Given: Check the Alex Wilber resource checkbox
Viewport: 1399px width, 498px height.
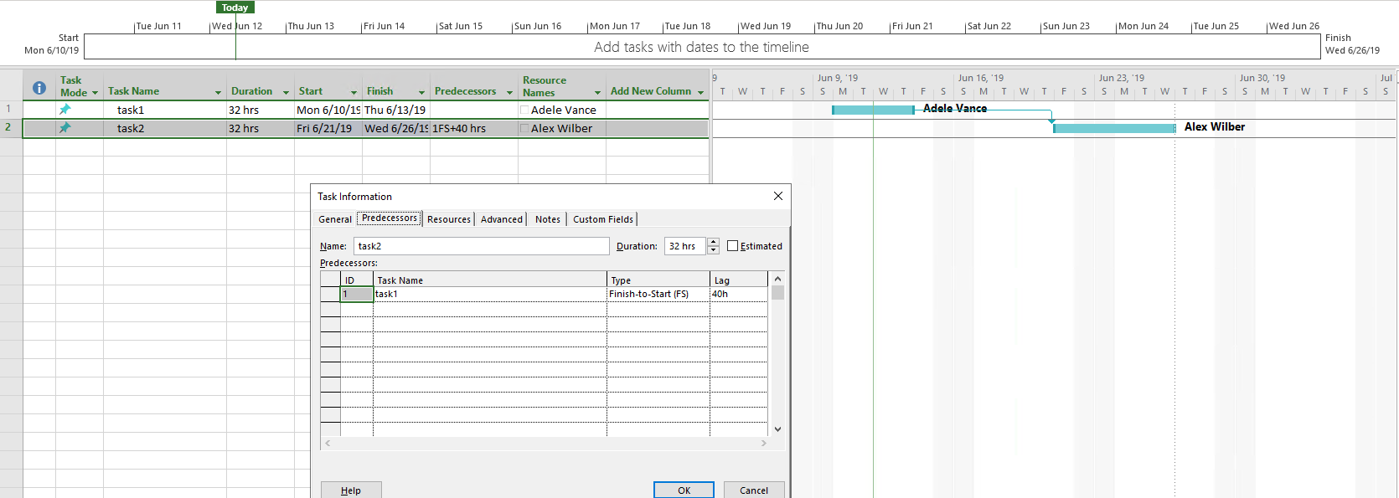Looking at the screenshot, I should coord(524,128).
